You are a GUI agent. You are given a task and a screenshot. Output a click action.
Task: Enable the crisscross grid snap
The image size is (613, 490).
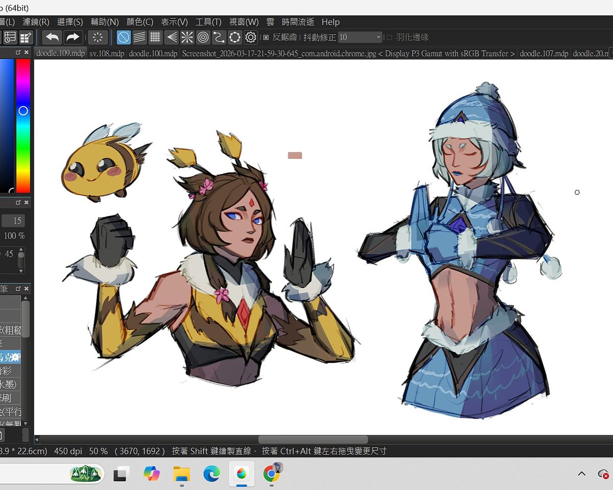click(x=155, y=37)
